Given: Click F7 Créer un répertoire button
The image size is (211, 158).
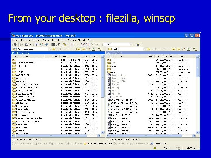Looking at the screenshot, I should point(98,143).
